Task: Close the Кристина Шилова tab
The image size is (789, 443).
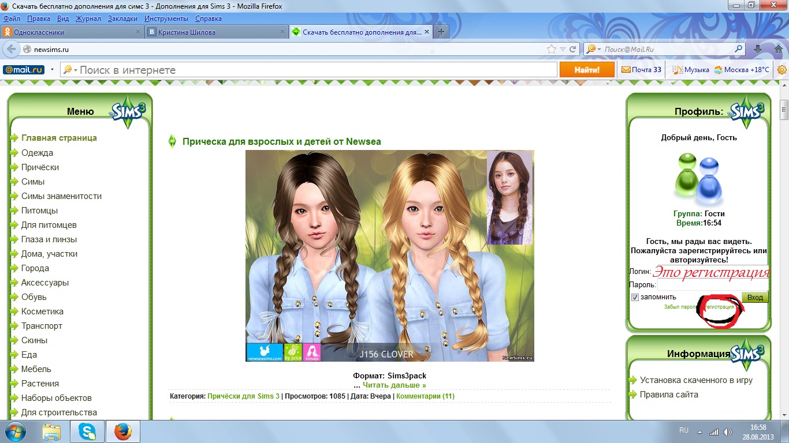Action: (282, 32)
